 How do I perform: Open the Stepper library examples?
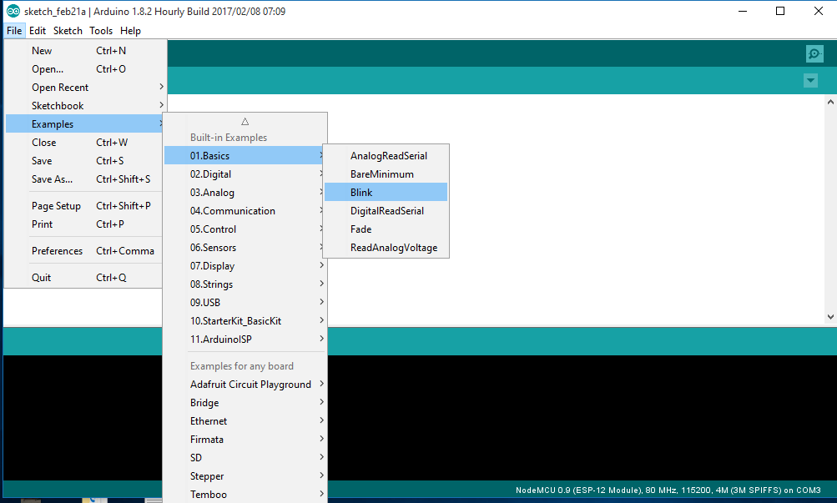tap(245, 476)
